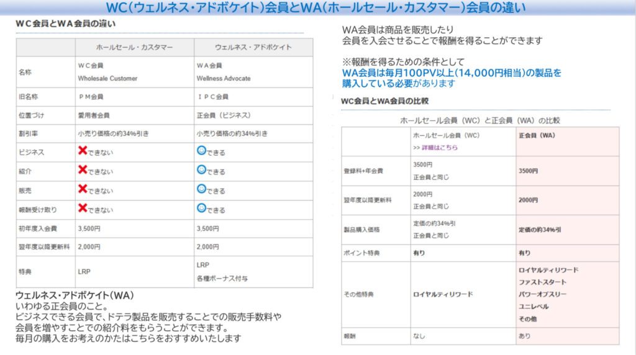Click the blue circle in the 販売 row
The width and height of the screenshot is (636, 355).
click(x=201, y=189)
